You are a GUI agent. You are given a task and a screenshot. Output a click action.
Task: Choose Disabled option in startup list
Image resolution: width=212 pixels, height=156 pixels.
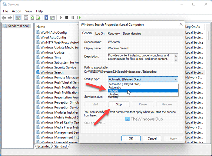(x=143, y=94)
